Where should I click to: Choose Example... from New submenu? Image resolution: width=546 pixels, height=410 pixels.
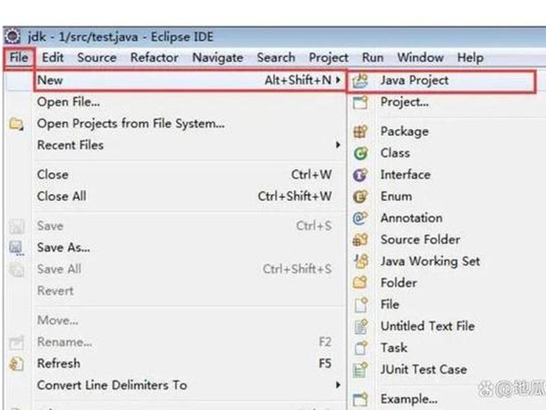[447, 399]
